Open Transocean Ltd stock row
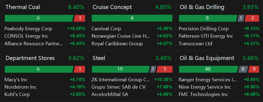263x102 pixels. (x=219, y=44)
